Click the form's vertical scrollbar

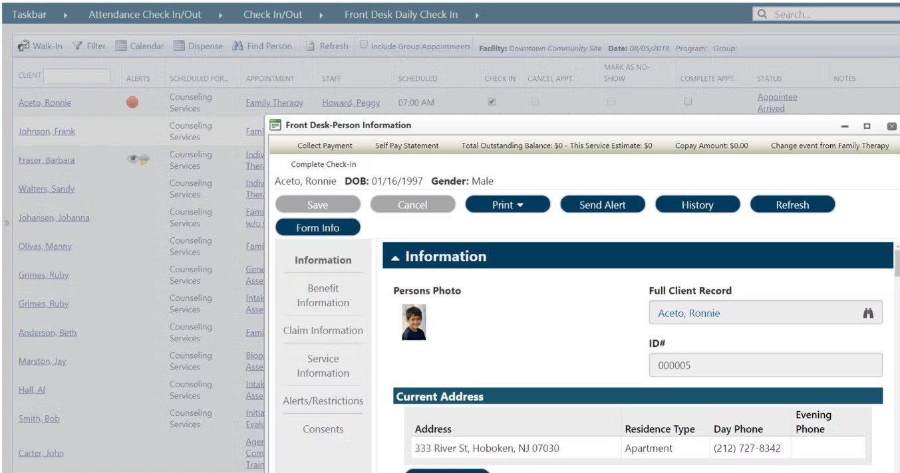[896, 262]
